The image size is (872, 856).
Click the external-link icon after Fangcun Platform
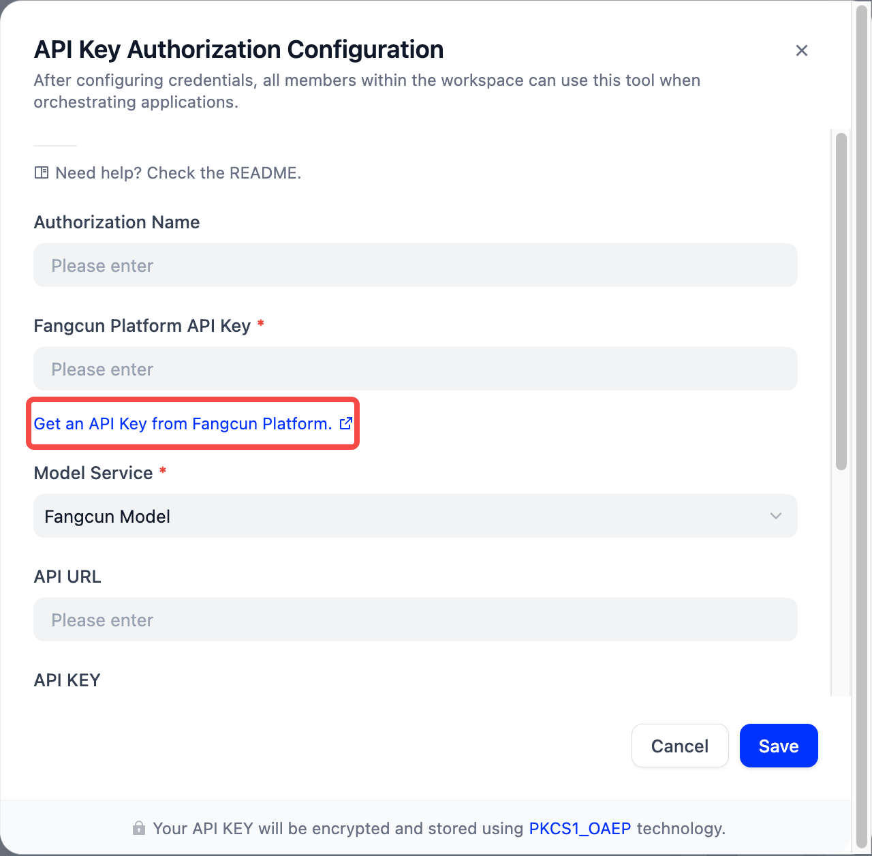point(346,423)
